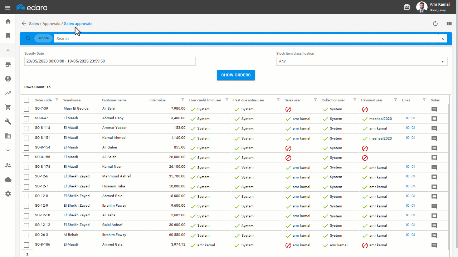
Task: Click the Specify Date range field
Action: click(110, 61)
